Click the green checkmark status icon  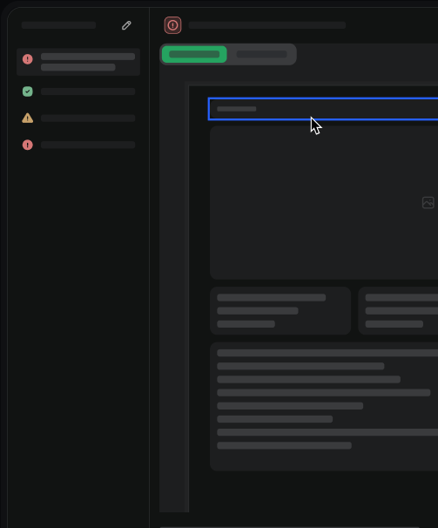click(x=28, y=91)
